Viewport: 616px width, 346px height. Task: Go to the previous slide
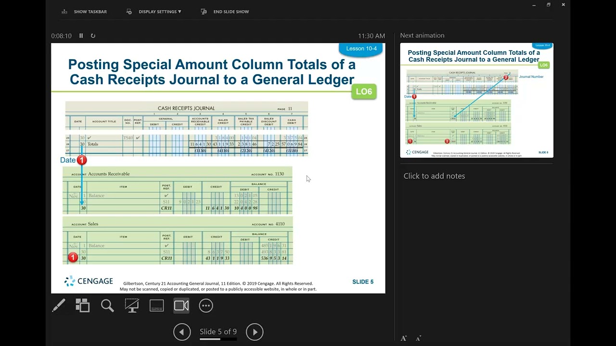coord(182,332)
